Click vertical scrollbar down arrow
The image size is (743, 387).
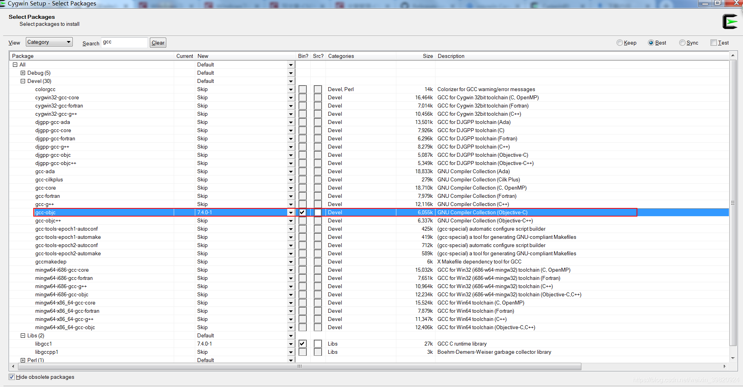coord(733,358)
